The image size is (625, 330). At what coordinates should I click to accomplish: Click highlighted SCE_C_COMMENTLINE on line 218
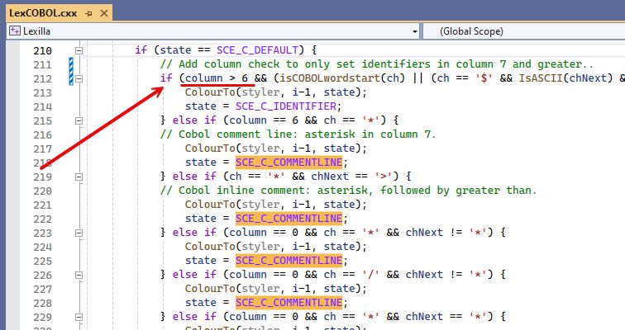coord(289,163)
